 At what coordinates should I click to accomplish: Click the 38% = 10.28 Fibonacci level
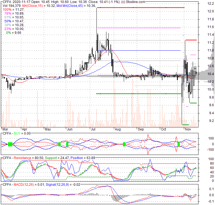pyautogui.click(x=14, y=25)
